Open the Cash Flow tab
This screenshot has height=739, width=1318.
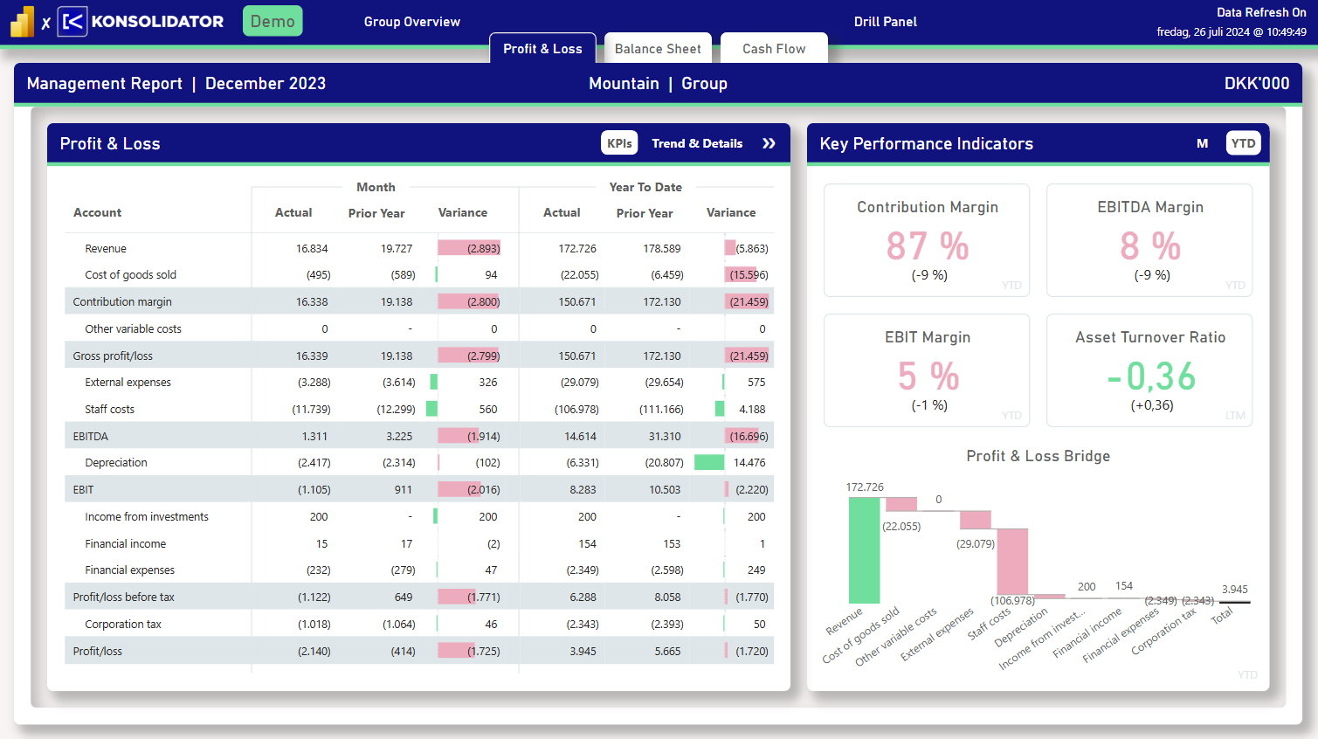point(774,49)
